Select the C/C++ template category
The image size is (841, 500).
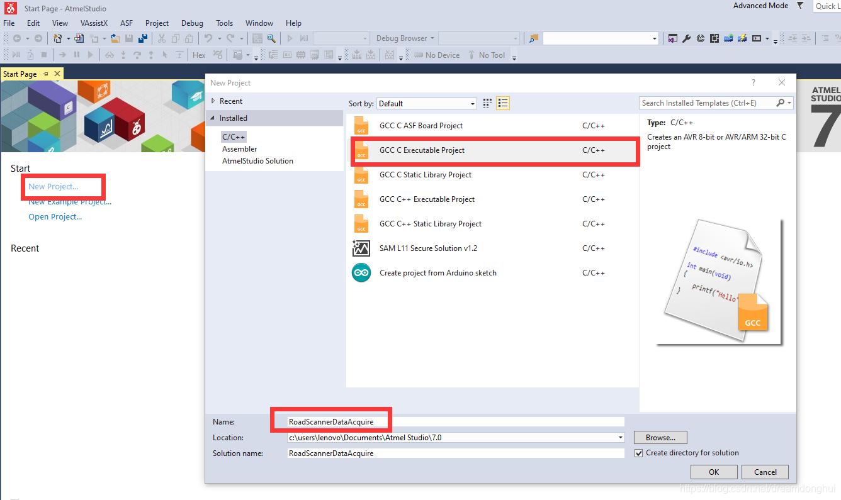pos(234,136)
